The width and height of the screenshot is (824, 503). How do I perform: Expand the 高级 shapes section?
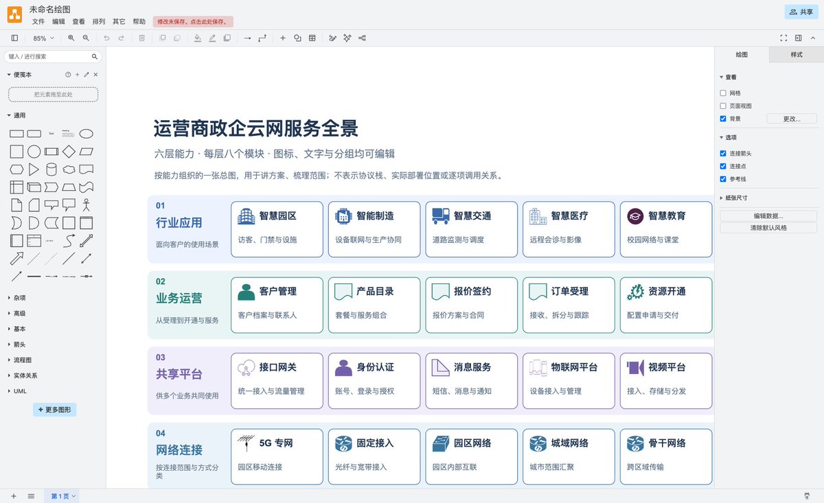tap(16, 314)
